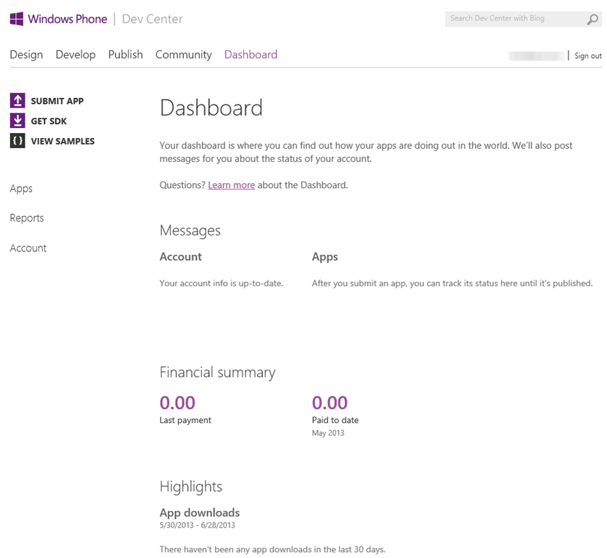Open Apps in the left sidebar

pyautogui.click(x=21, y=188)
